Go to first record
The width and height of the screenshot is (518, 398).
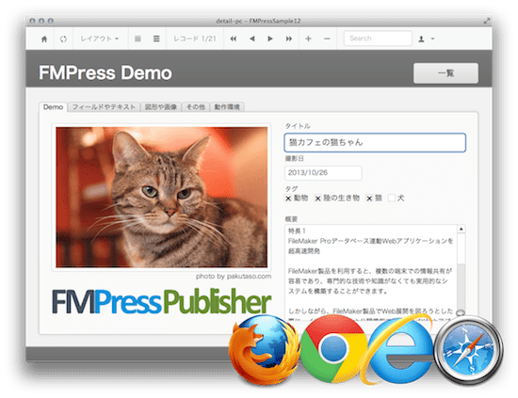(x=234, y=39)
